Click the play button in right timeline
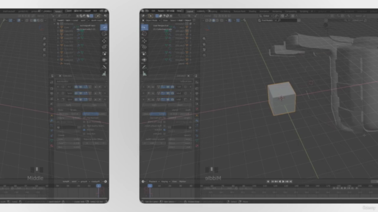378x212 pixels. [x=283, y=181]
